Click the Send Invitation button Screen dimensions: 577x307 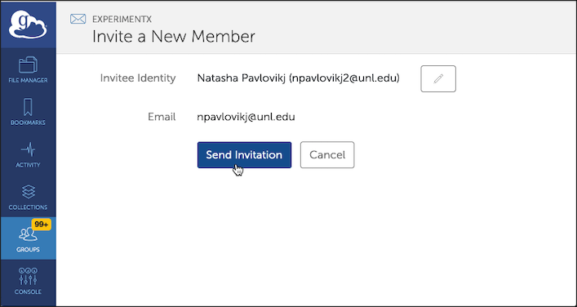pos(244,155)
